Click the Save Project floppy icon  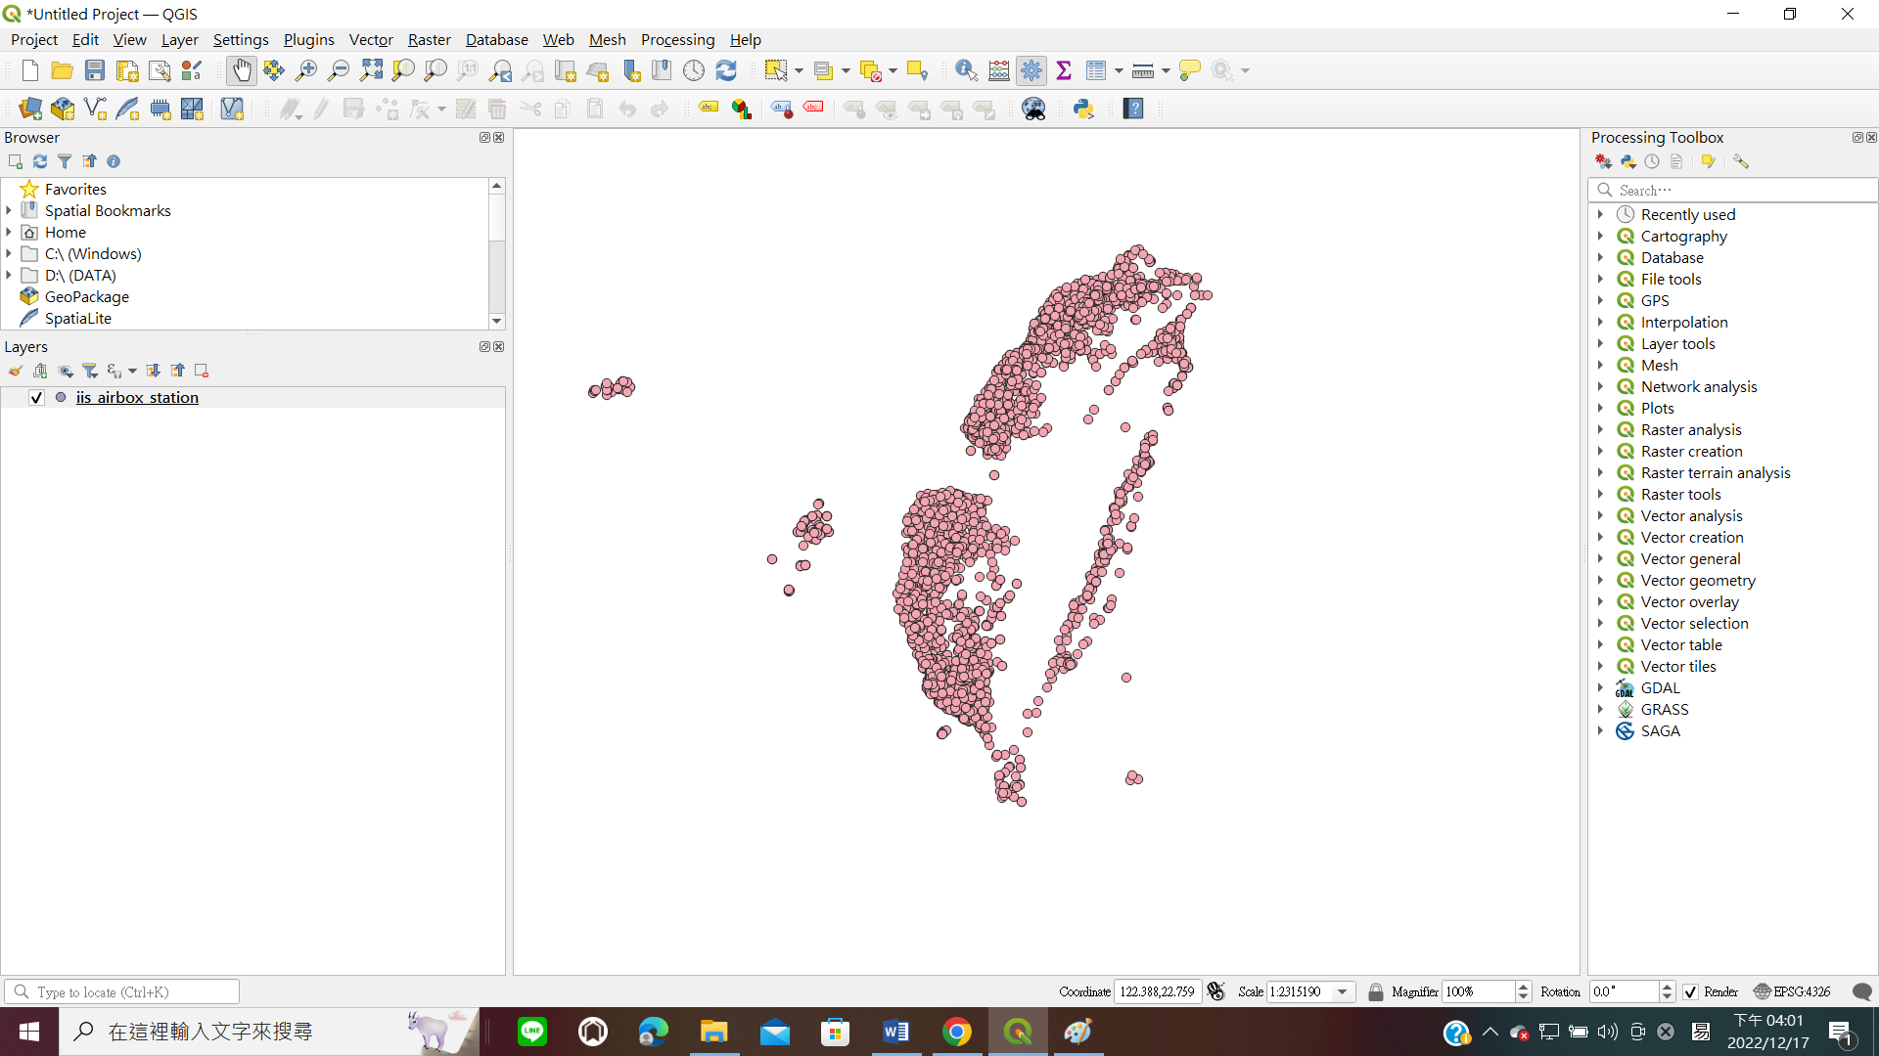coord(95,70)
